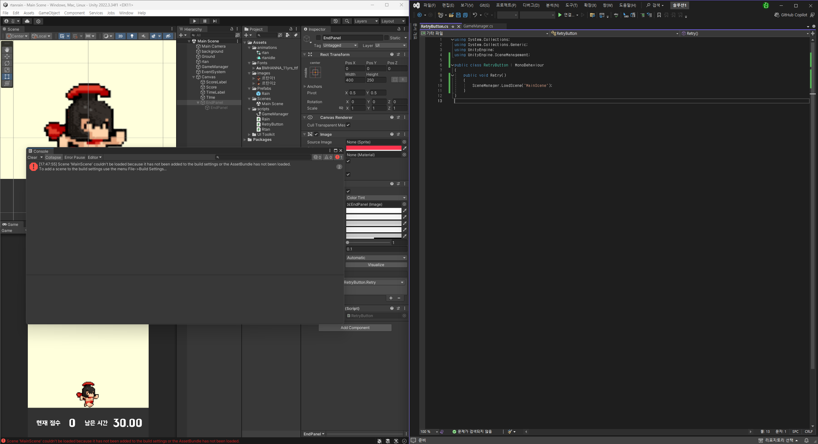Adjust the Color Multiplier slider
This screenshot has width=818, height=444.
368,243
